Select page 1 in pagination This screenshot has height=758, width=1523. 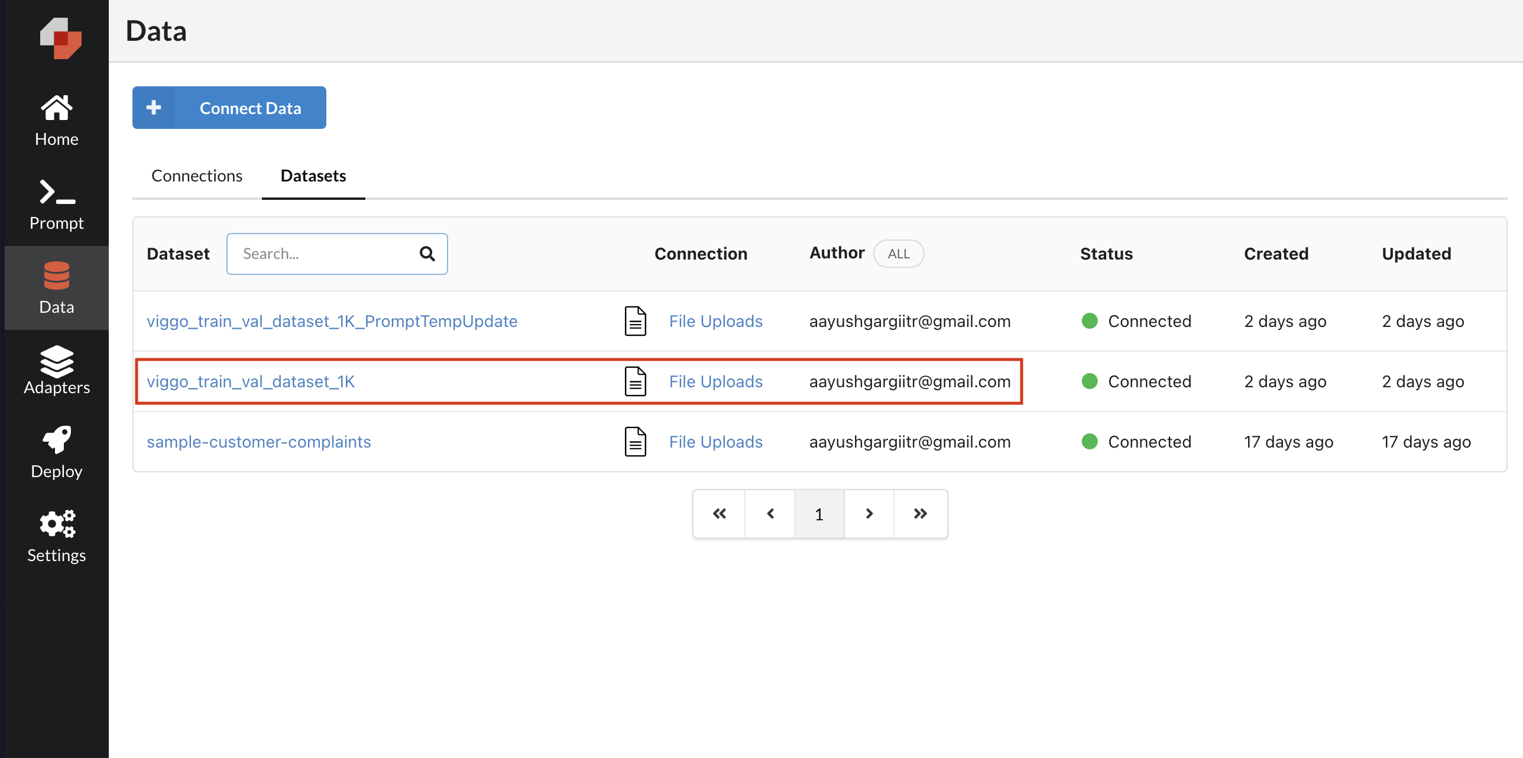pyautogui.click(x=819, y=514)
